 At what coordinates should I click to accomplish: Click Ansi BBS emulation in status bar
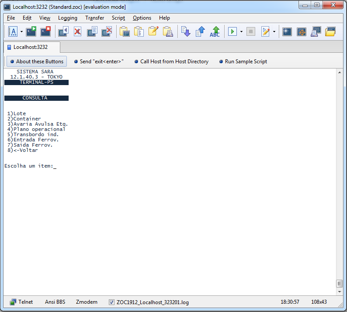point(55,302)
